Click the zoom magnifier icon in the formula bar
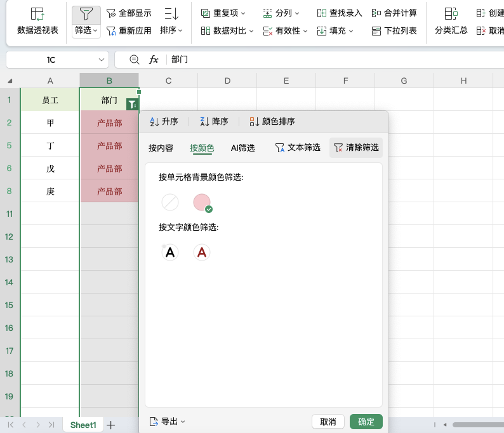 (134, 60)
